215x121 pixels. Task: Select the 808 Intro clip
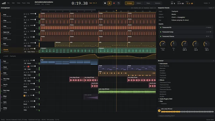point(62,45)
